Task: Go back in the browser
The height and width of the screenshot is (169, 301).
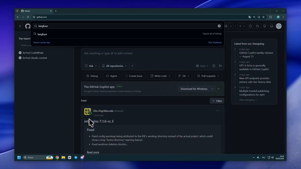Action: coord(18,17)
